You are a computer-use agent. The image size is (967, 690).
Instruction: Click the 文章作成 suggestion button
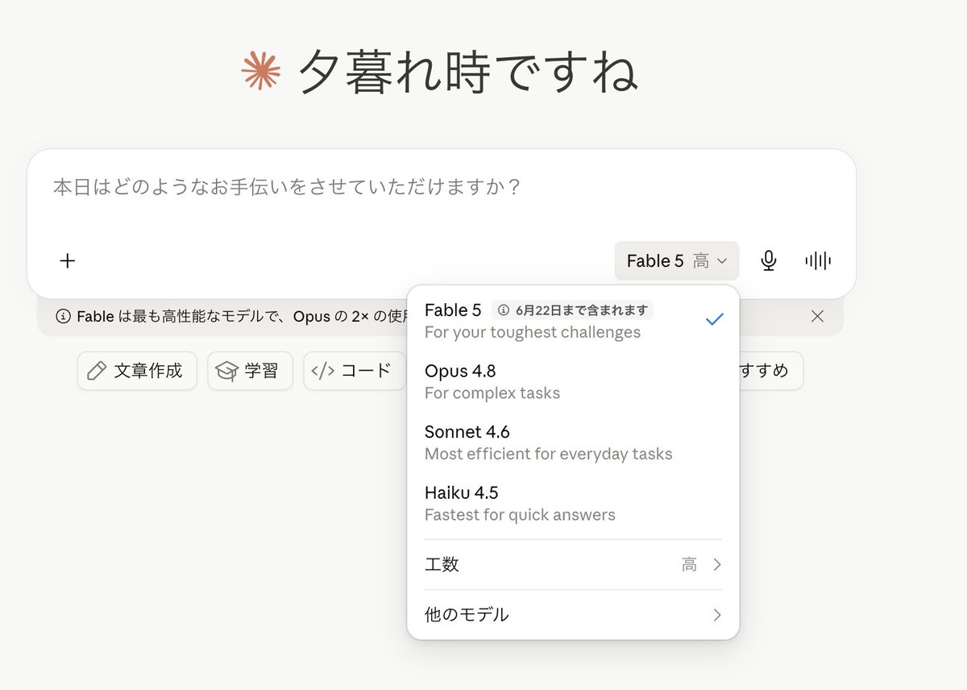[x=137, y=371]
